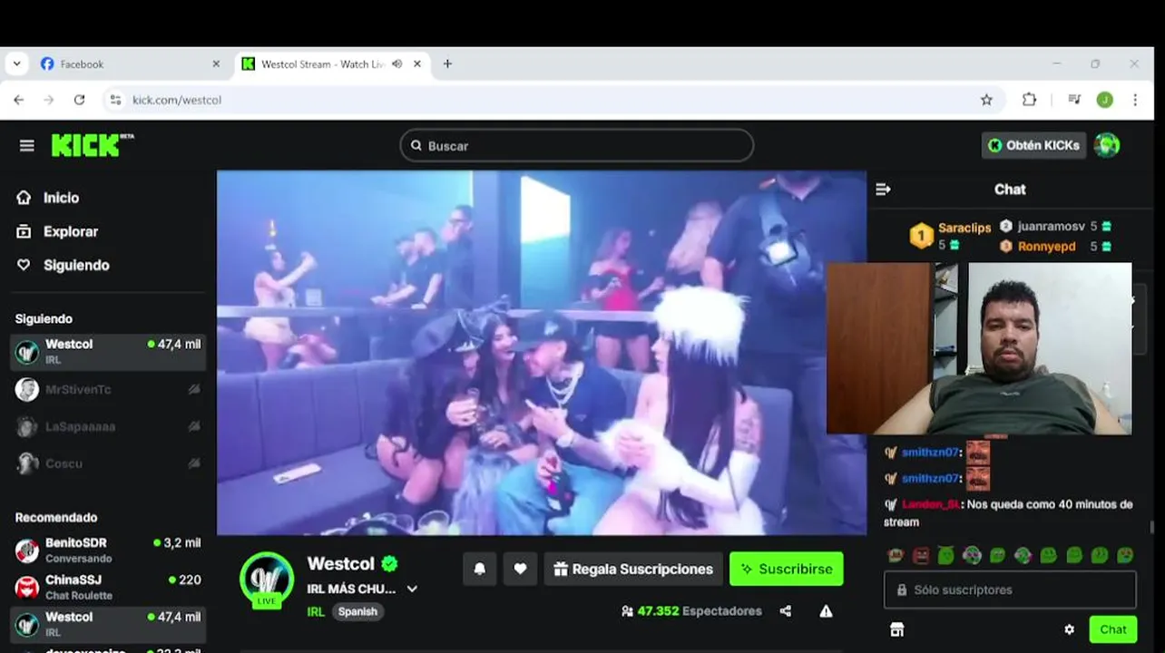Open LaSapaaaaa channel in sidebar
This screenshot has width=1165, height=653.
coord(108,426)
